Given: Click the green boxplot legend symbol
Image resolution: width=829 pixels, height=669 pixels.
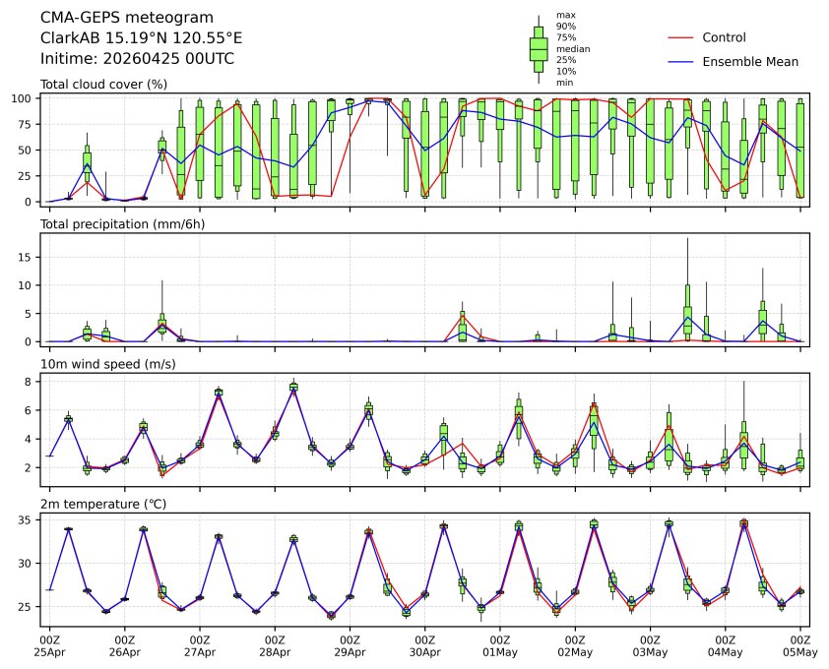Looking at the screenshot, I should (x=539, y=48).
